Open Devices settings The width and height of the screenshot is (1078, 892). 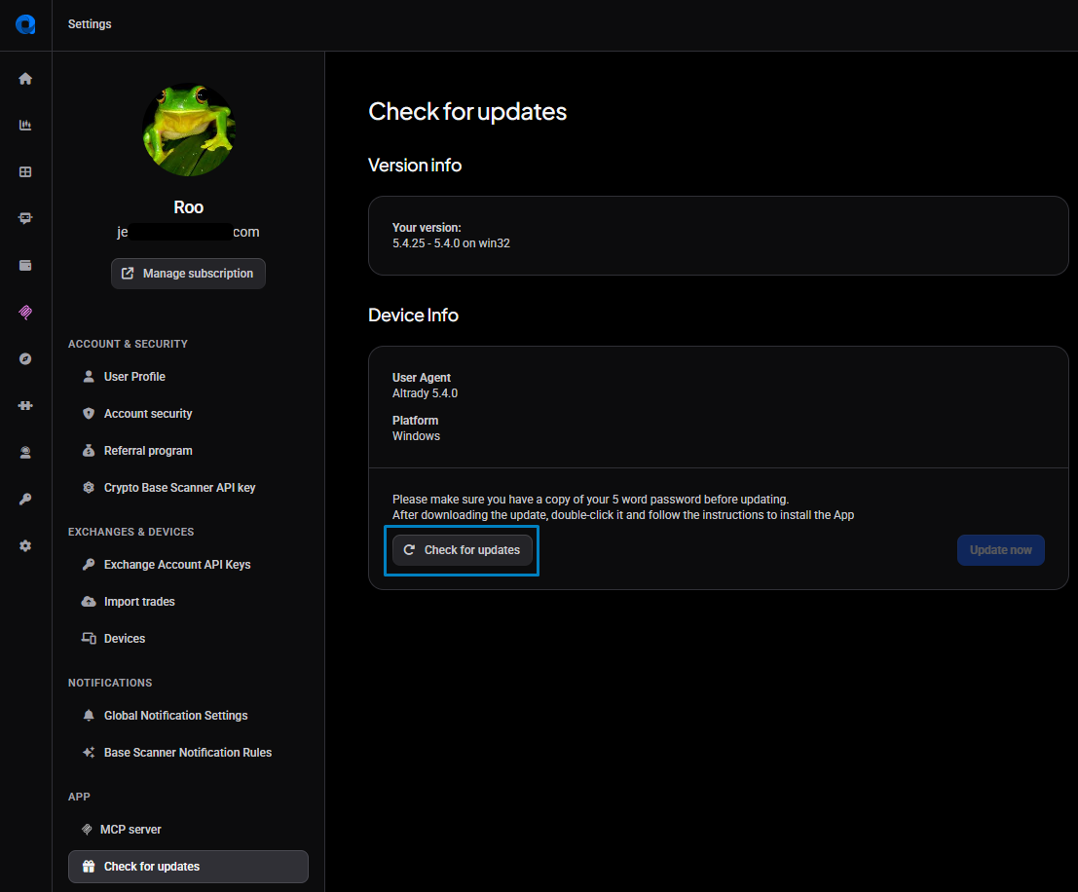click(188, 638)
